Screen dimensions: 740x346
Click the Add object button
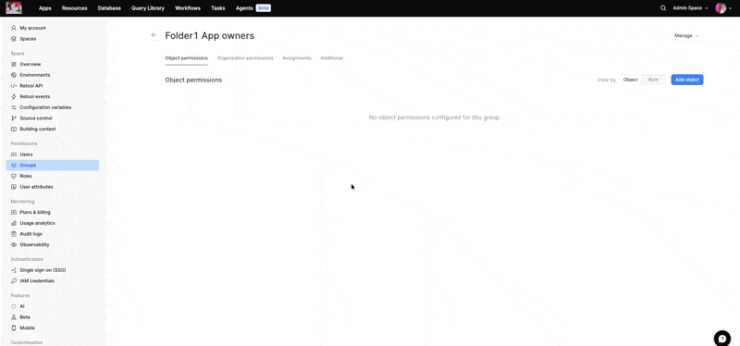687,80
